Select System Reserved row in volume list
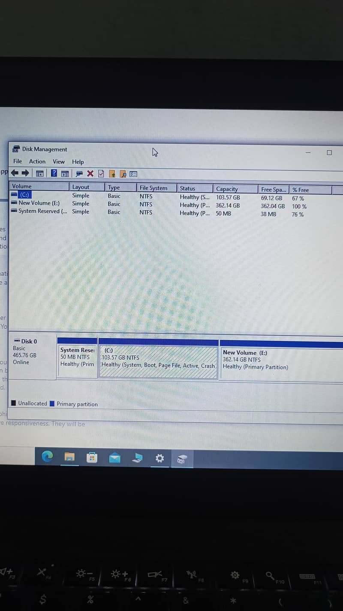 coord(42,211)
